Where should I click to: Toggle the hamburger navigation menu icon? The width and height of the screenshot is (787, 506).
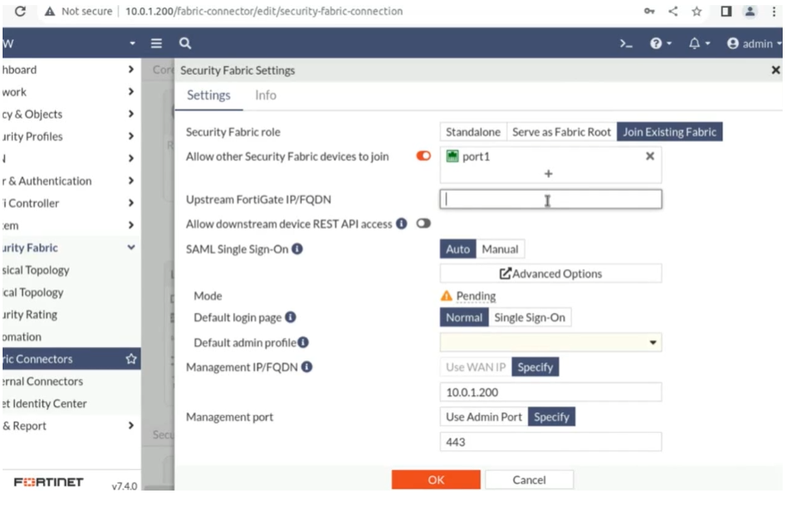click(x=157, y=44)
